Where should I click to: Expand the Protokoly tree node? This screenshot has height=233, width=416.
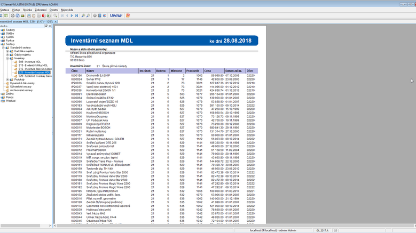point(7,79)
